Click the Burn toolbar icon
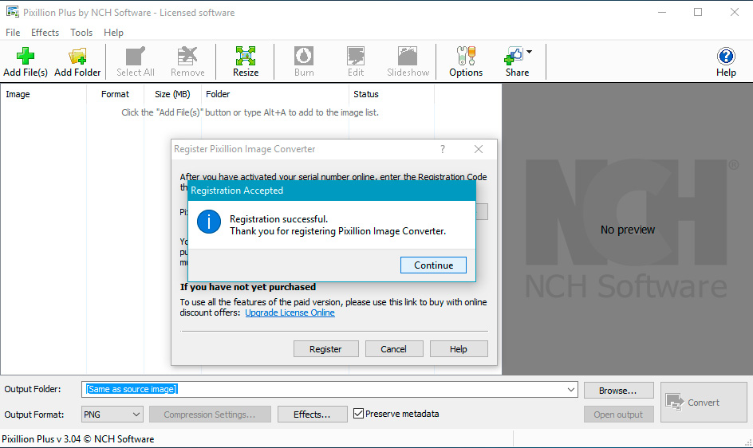 (x=304, y=61)
